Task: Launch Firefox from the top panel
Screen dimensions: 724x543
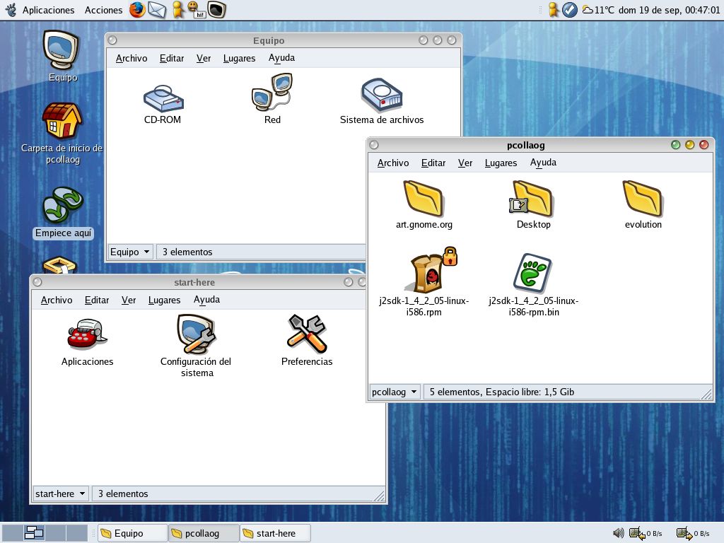Action: [x=136, y=10]
